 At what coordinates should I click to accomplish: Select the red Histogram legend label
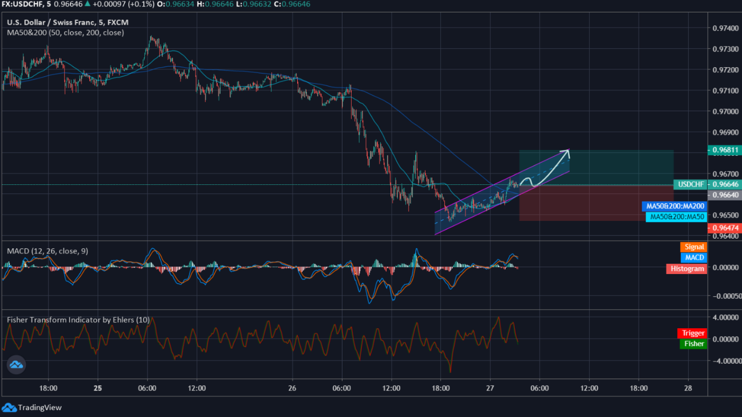coord(686,269)
